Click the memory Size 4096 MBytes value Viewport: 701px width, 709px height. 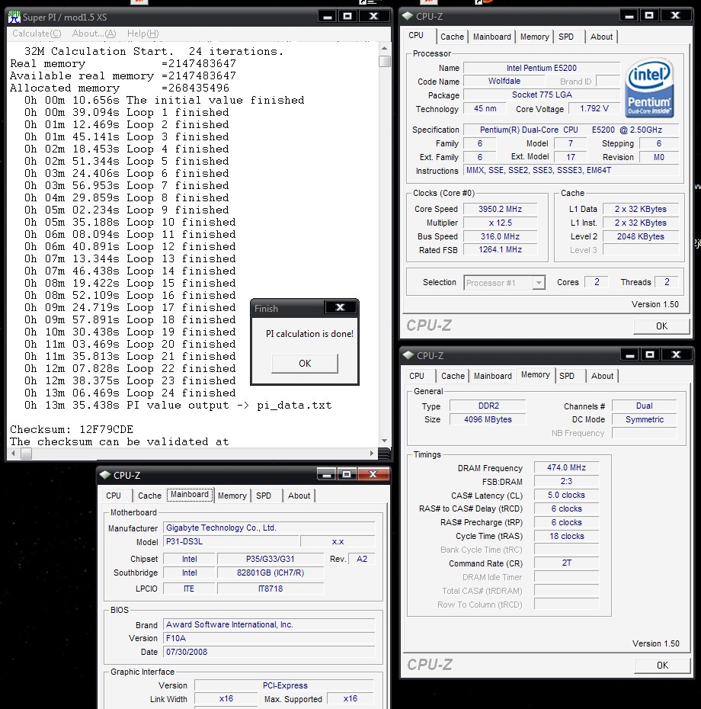click(x=488, y=419)
